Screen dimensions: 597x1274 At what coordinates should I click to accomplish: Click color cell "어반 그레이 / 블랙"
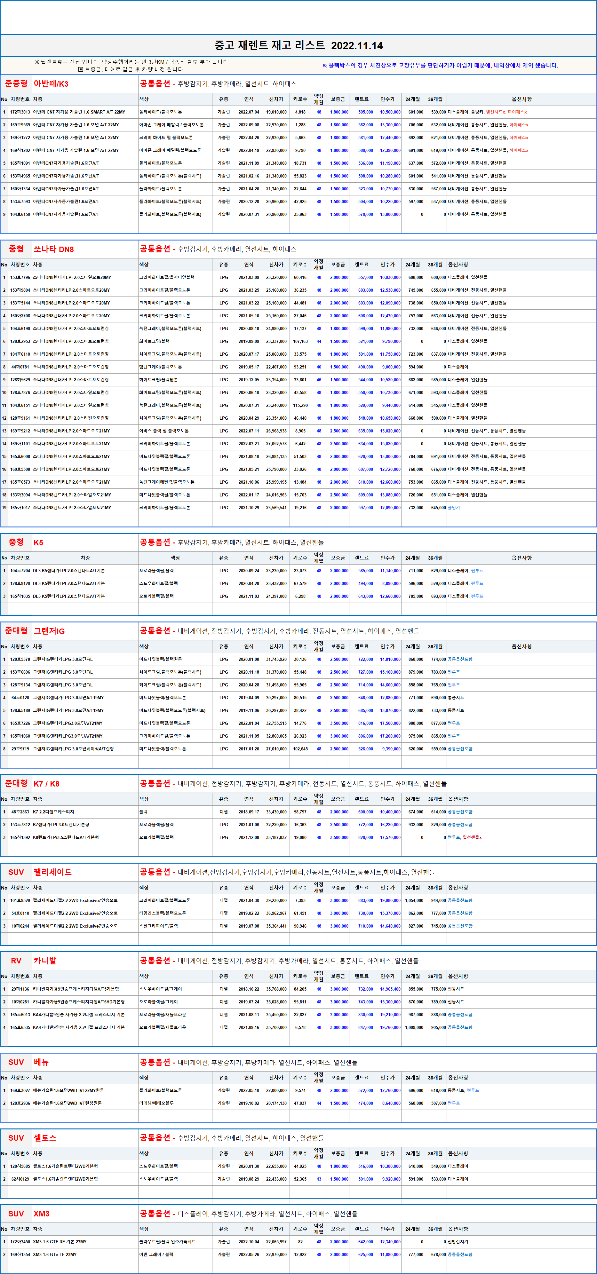pyautogui.click(x=156, y=1255)
